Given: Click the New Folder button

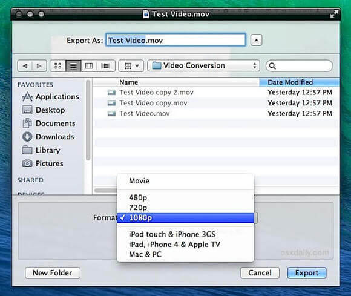Looking at the screenshot, I should pos(53,273).
